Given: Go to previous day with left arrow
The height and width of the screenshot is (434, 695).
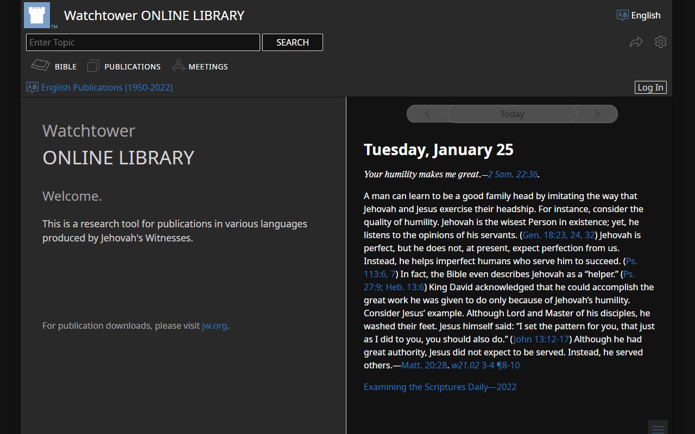Looking at the screenshot, I should click(427, 114).
